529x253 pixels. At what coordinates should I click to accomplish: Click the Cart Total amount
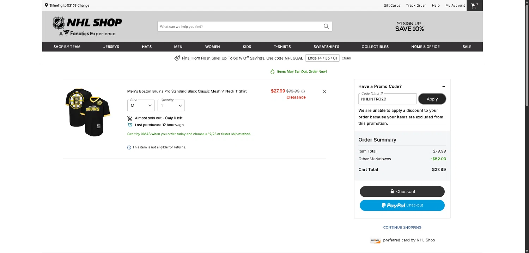439,169
